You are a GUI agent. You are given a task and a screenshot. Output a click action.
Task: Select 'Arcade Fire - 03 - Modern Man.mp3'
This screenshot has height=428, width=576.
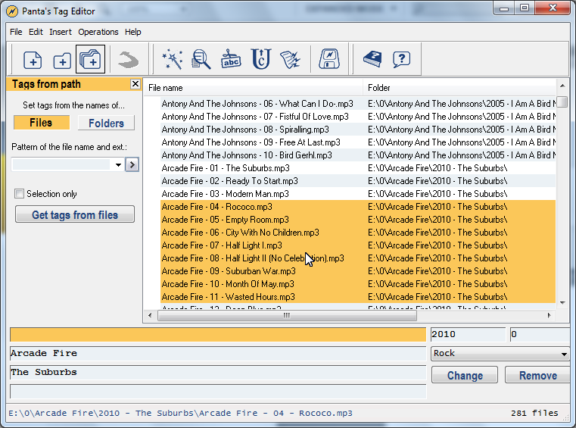point(358,194)
